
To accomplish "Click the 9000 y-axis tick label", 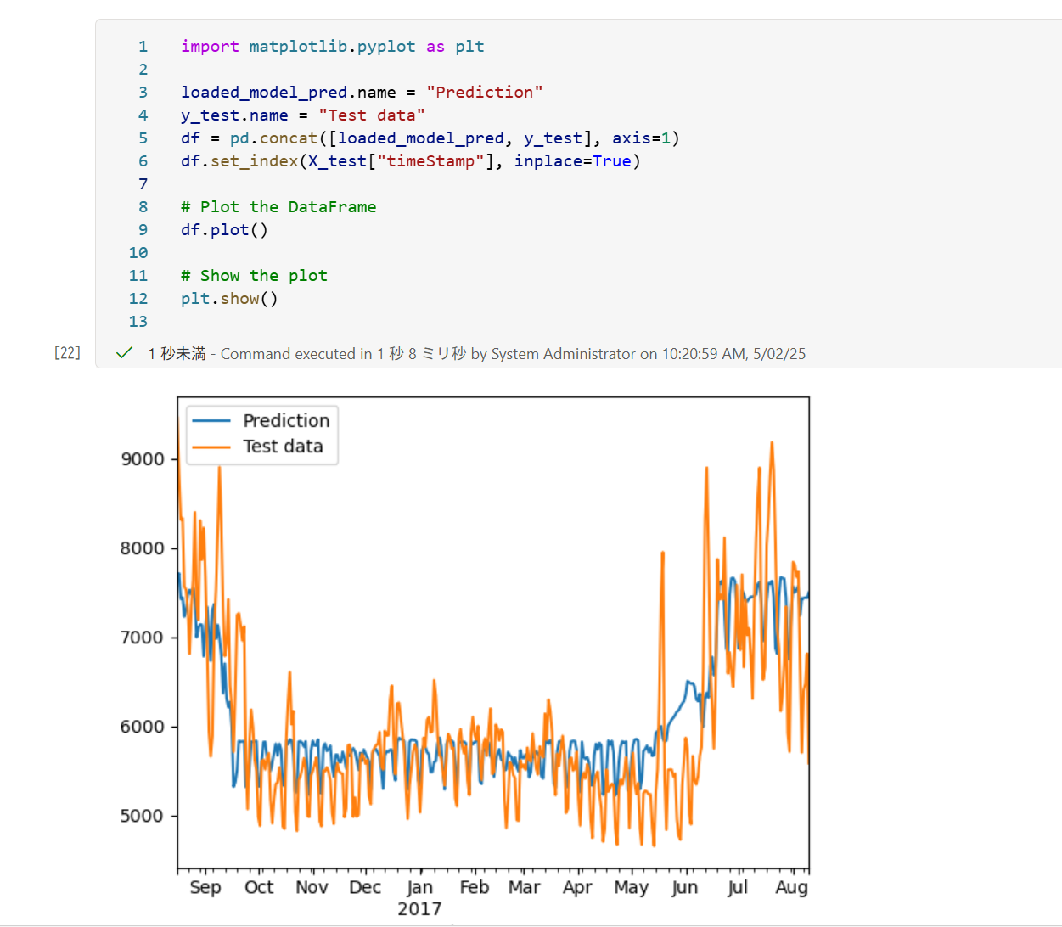I will 142,459.
